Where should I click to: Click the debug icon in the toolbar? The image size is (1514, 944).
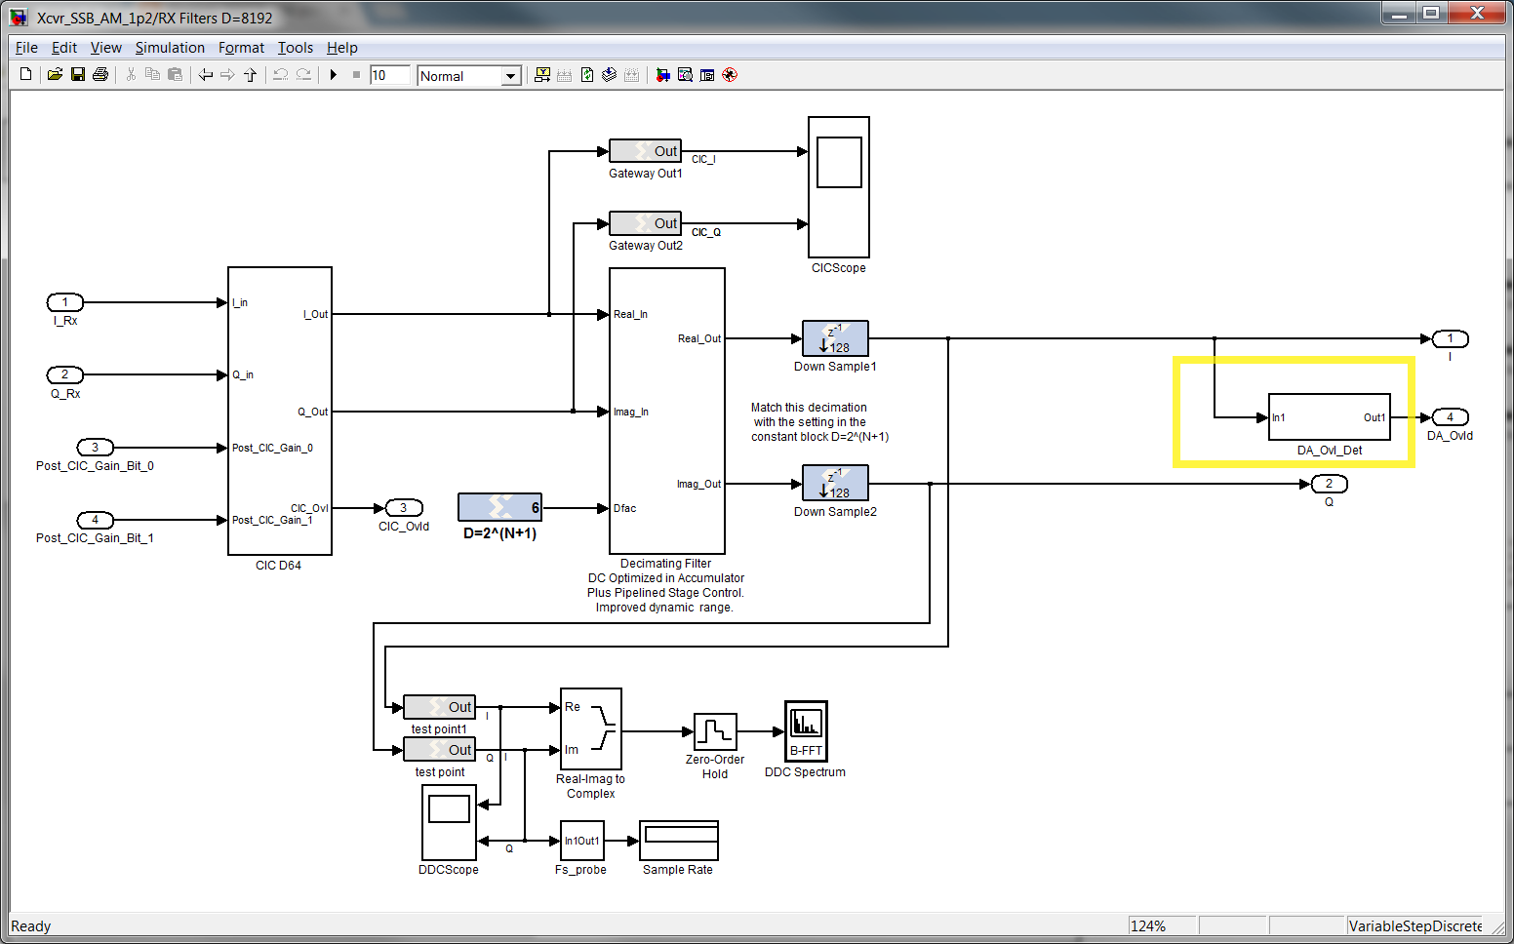coord(730,75)
